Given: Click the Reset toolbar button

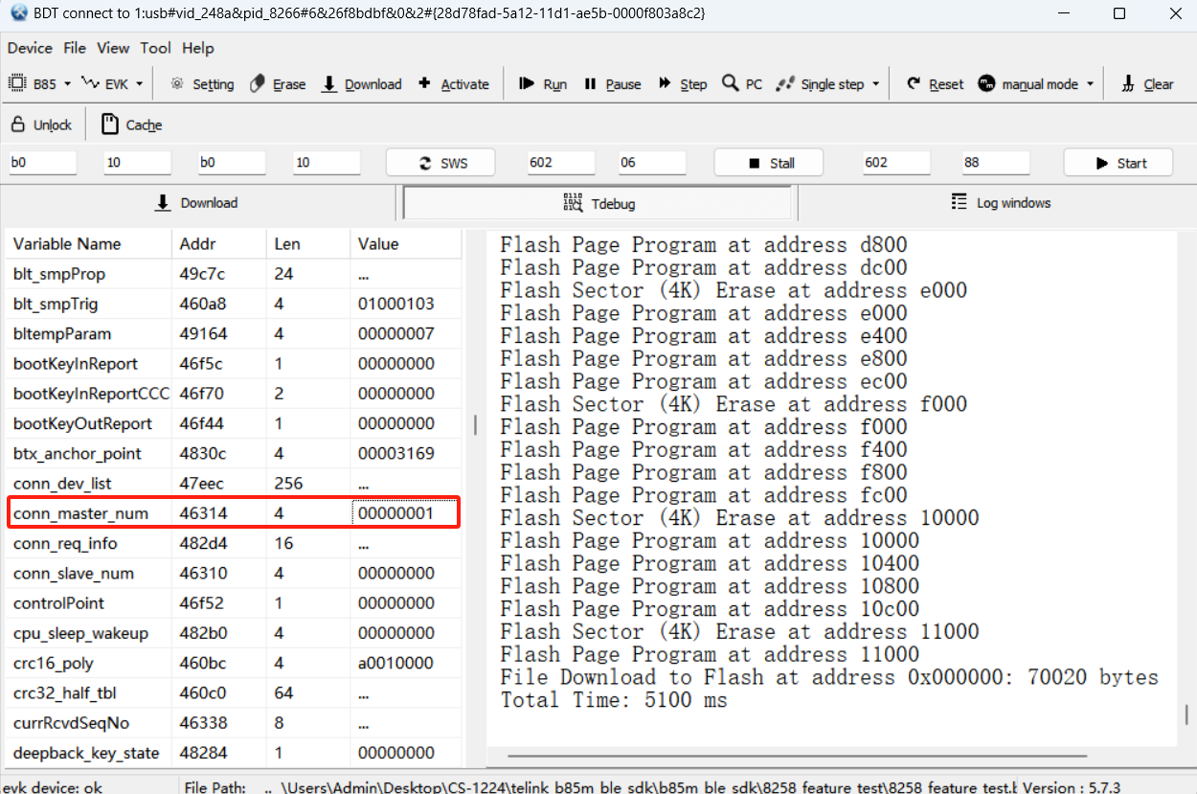Looking at the screenshot, I should (x=936, y=84).
